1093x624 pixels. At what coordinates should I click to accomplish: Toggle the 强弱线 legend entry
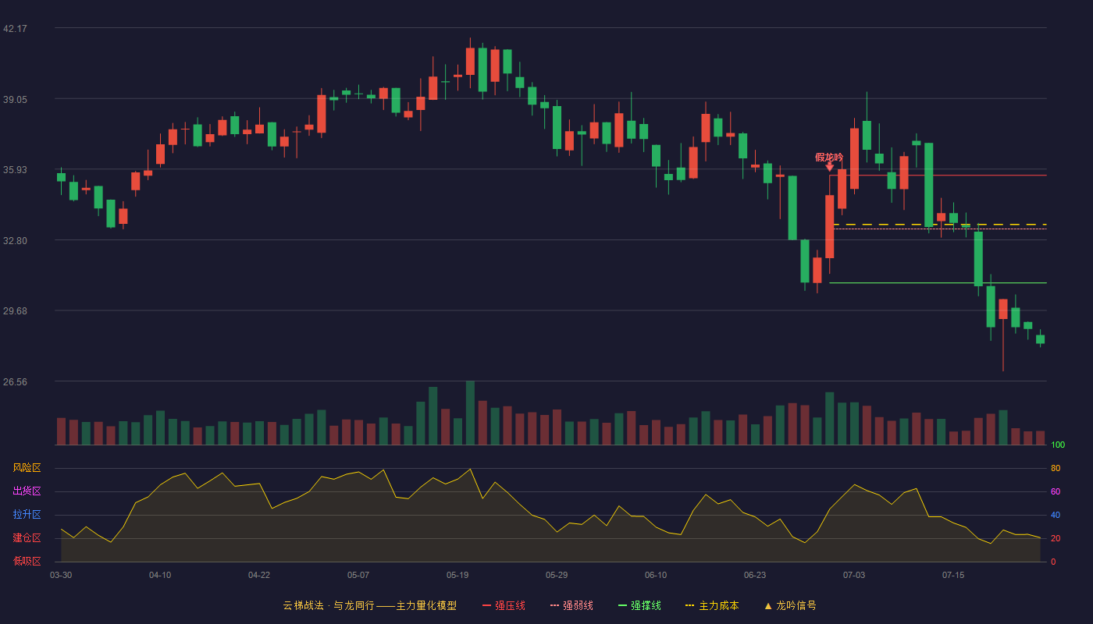[x=571, y=605]
